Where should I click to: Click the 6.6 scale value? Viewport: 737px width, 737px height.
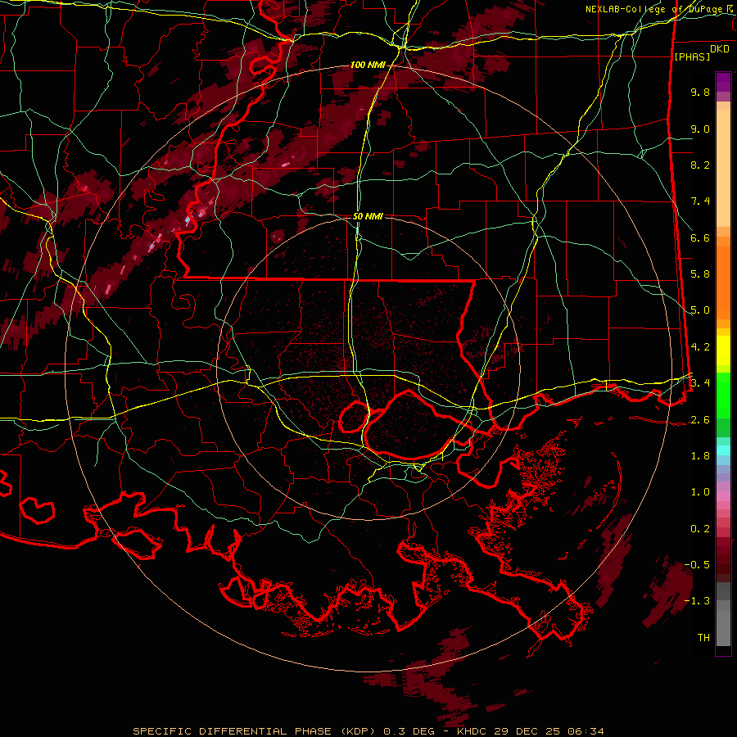point(700,237)
